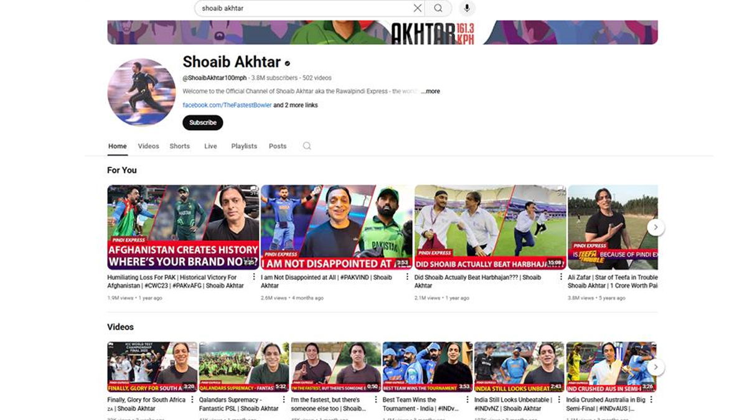This screenshot has width=747, height=420.
Task: Open Shoaib Akhtar channel avatar
Action: (141, 93)
